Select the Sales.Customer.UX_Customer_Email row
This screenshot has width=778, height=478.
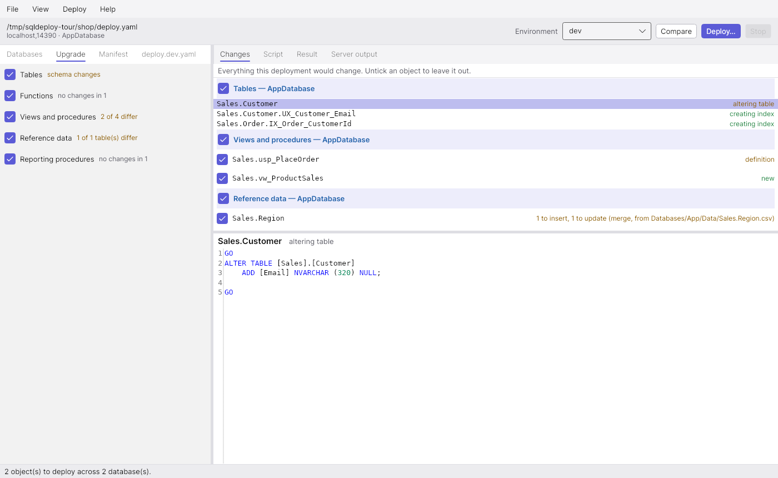pyautogui.click(x=495, y=114)
